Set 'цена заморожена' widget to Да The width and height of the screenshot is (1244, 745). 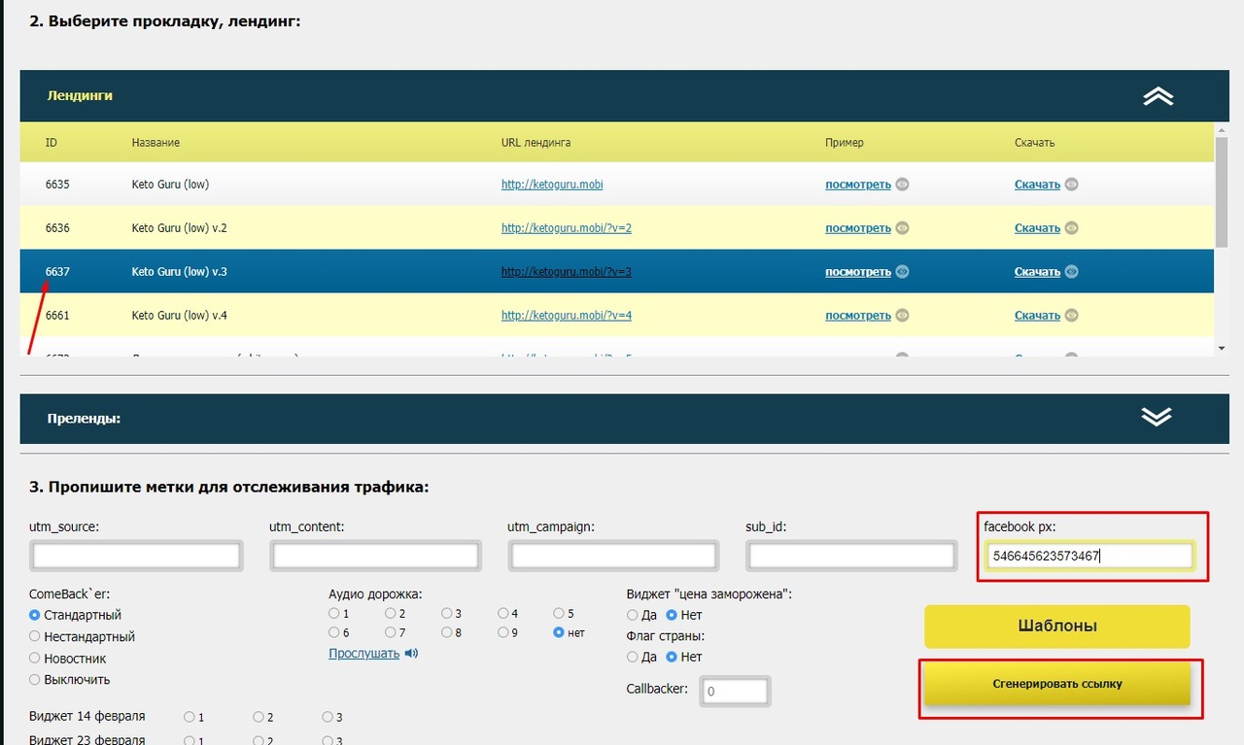(x=633, y=615)
